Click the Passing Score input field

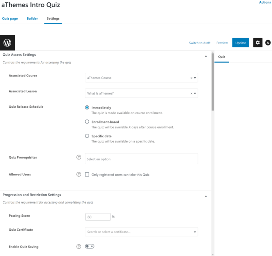(x=98, y=217)
